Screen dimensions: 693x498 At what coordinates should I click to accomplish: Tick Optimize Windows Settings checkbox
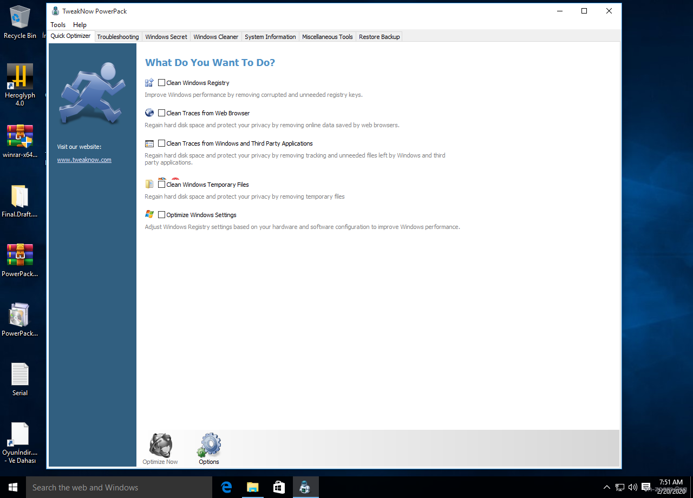pyautogui.click(x=162, y=215)
